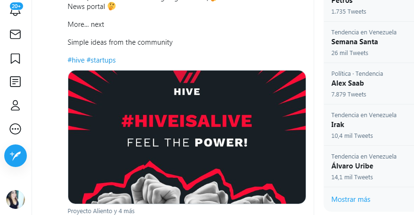Open Messages envelope icon
This screenshot has height=215, width=414.
pyautogui.click(x=16, y=34)
